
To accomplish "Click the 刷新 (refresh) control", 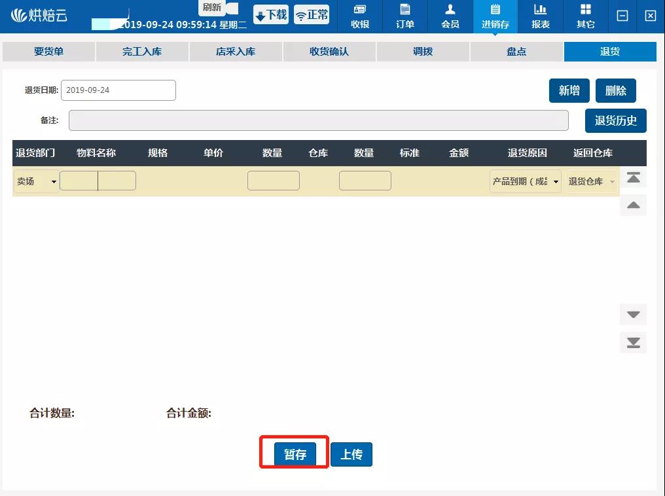I will (212, 9).
